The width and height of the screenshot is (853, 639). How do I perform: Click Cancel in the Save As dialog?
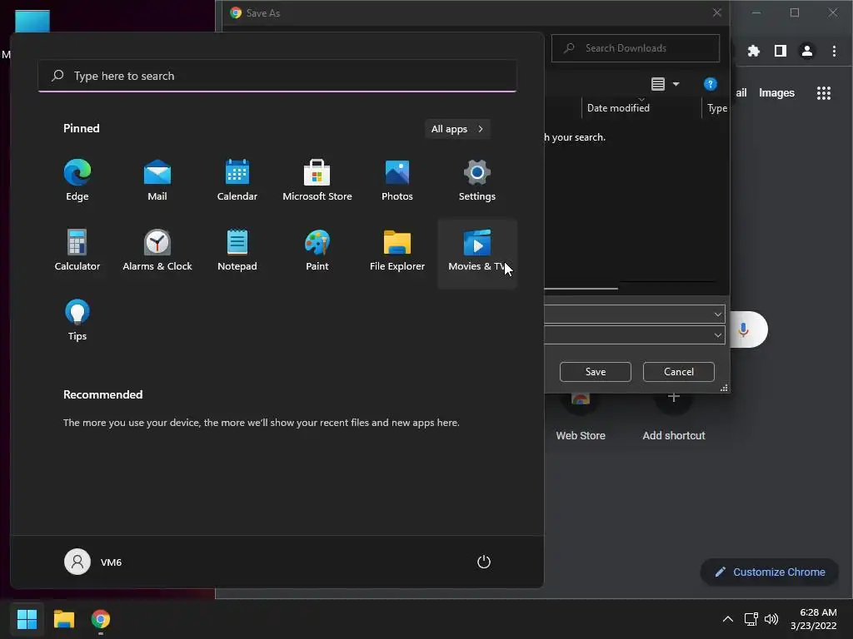pos(678,372)
